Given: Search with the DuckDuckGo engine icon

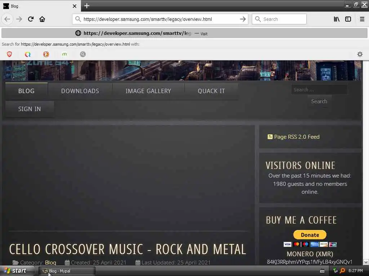Looking at the screenshot, I should click(46, 54).
